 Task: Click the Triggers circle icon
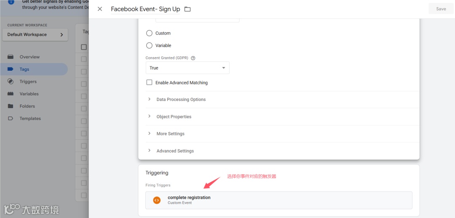pyautogui.click(x=11, y=82)
